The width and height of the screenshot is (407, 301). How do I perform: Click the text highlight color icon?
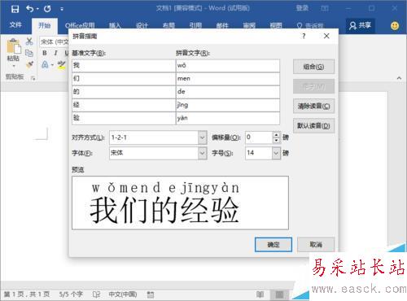point(62,64)
